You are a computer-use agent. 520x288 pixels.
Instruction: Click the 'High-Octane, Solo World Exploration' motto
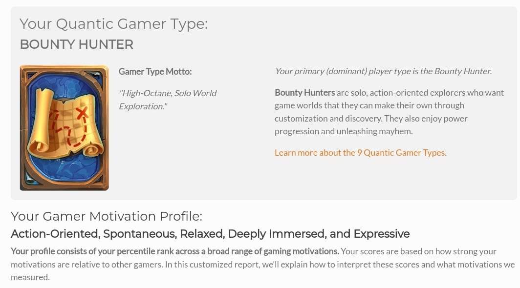[x=168, y=100]
